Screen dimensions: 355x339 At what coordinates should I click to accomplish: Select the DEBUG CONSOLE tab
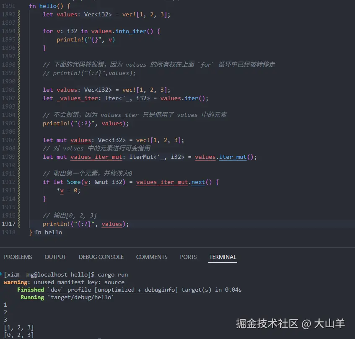(x=101, y=257)
